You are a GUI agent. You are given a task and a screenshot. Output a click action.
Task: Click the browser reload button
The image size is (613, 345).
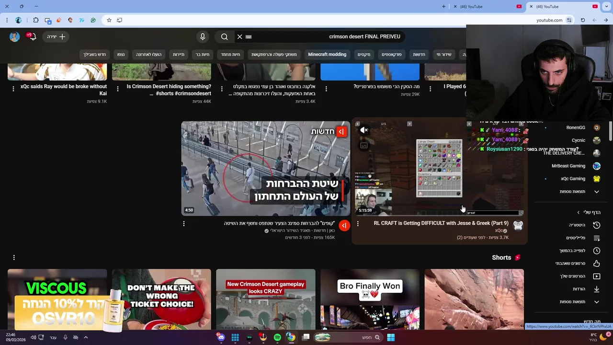pos(583,20)
